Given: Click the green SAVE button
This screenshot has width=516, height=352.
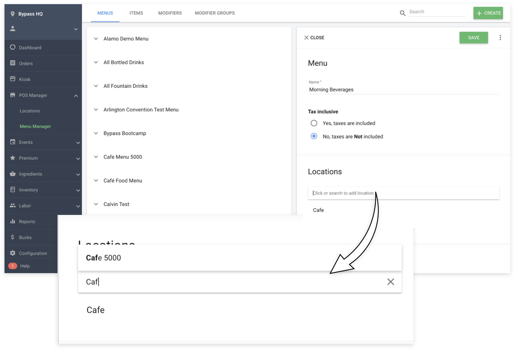Looking at the screenshot, I should [x=474, y=38].
